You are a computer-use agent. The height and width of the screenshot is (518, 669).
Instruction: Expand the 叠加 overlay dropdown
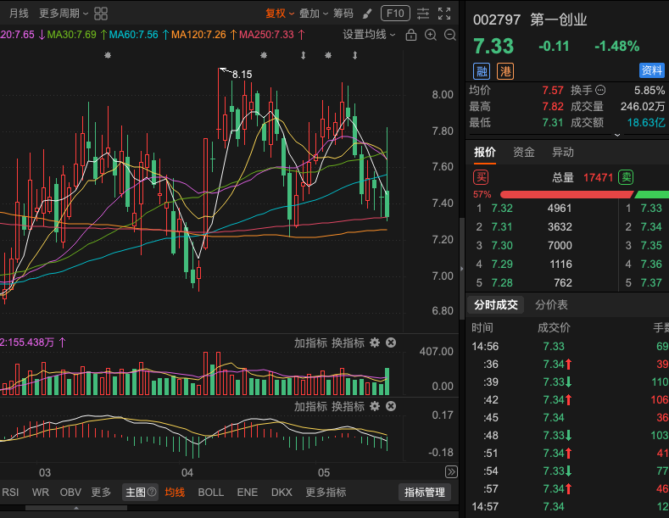pos(314,14)
